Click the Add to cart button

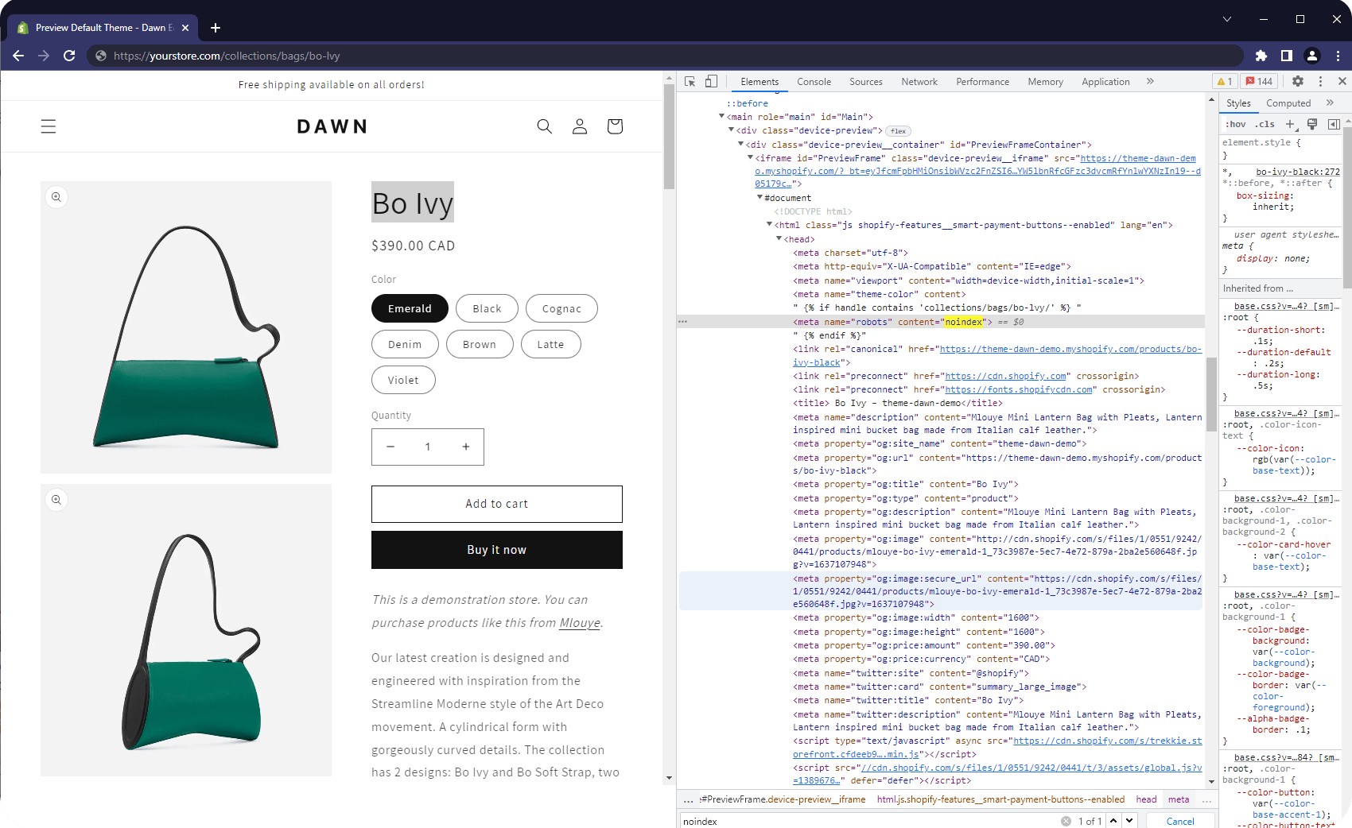tap(497, 504)
